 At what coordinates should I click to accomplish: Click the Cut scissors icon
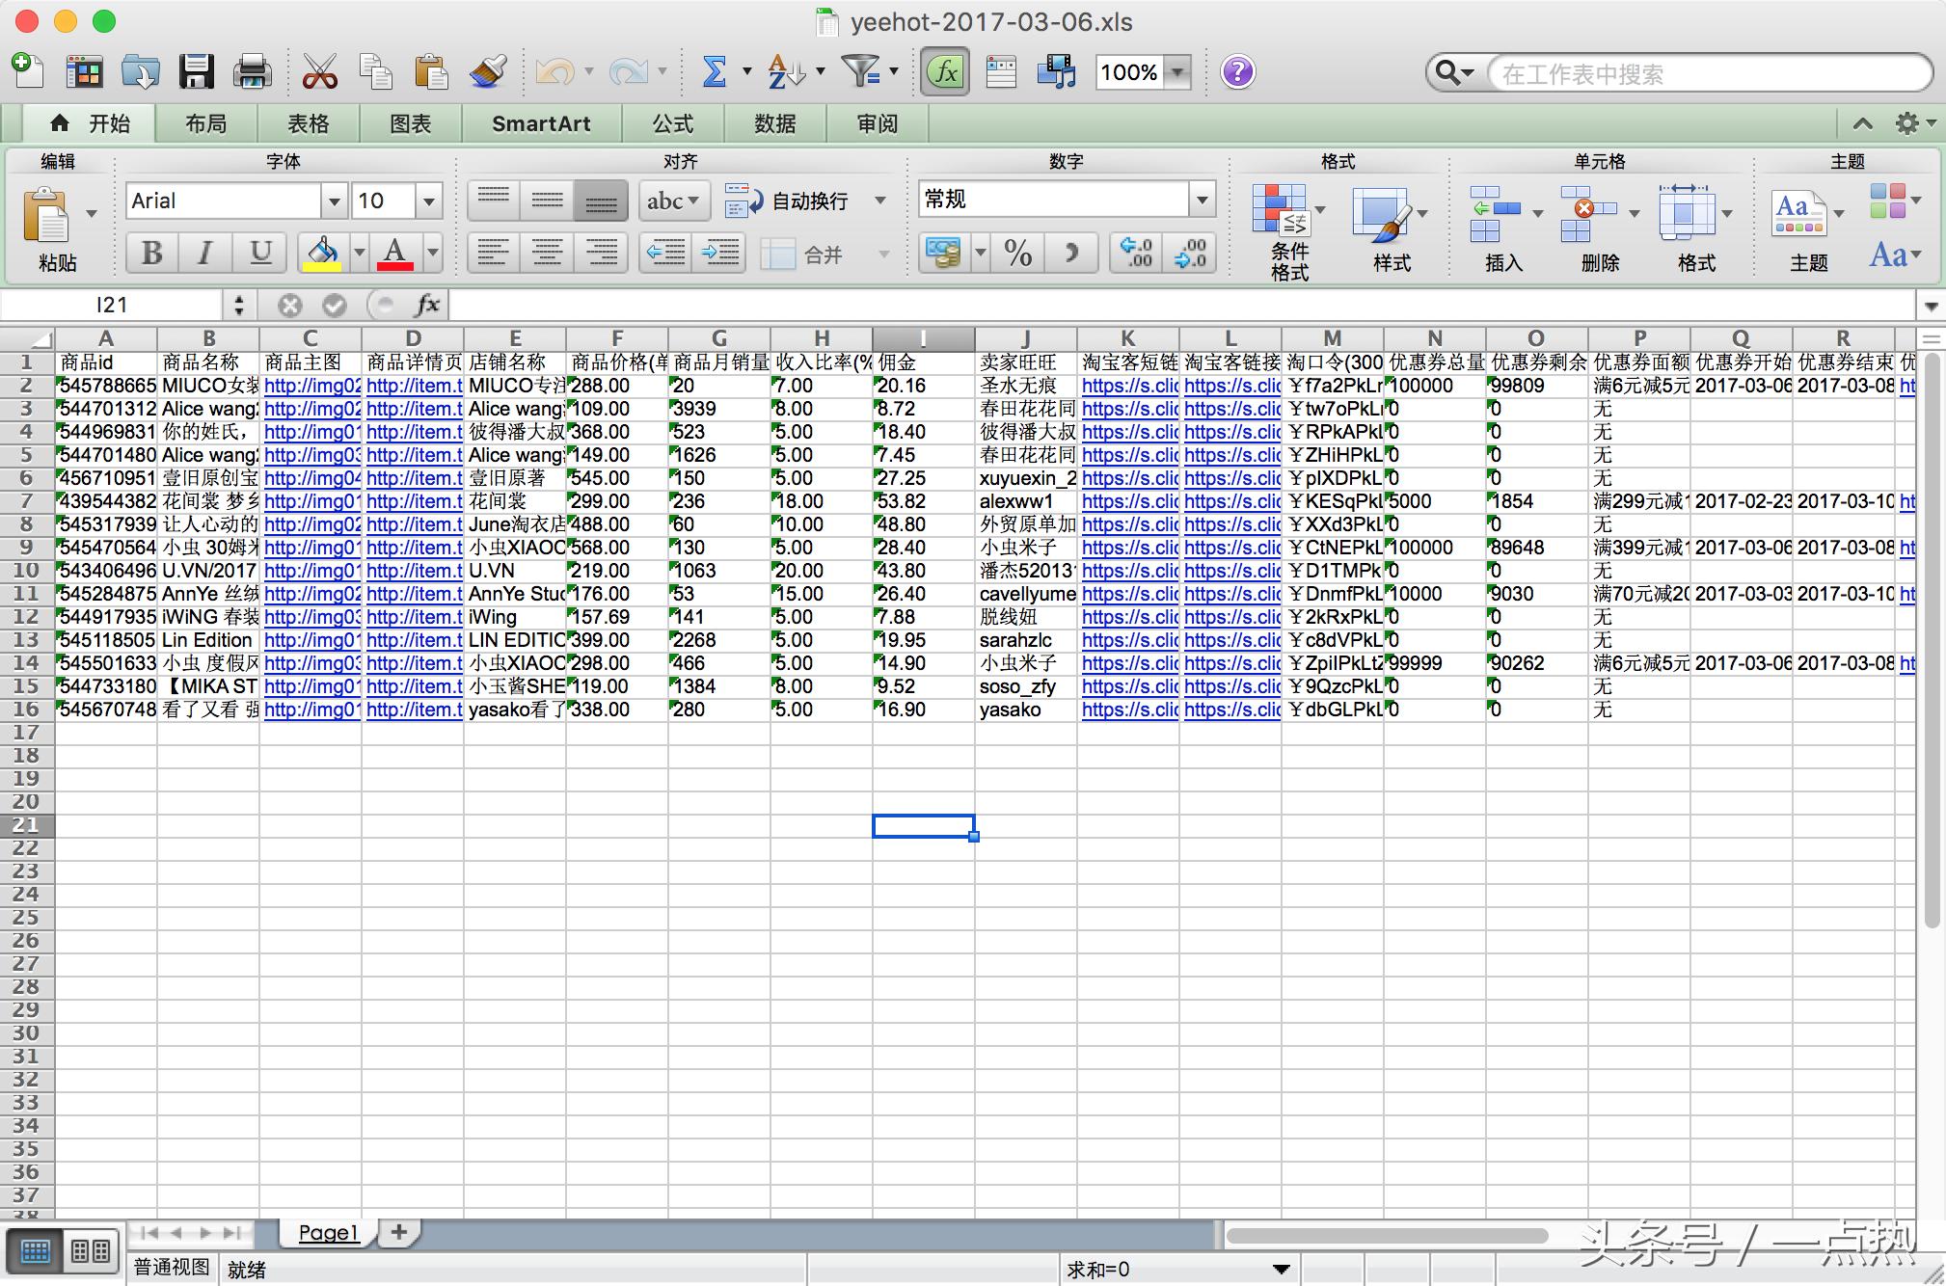pos(319,72)
